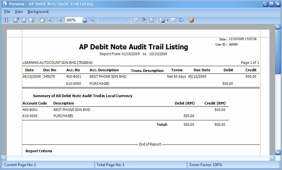Viewport: 282px width, 170px height.
Task: Click the Total: label
Action: (162, 125)
